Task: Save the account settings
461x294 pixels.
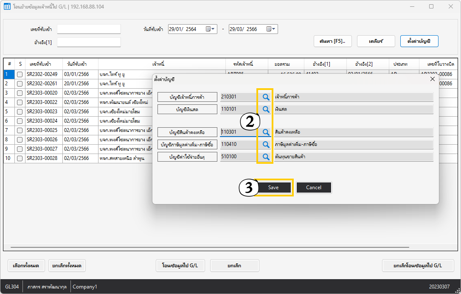Action: [273, 188]
